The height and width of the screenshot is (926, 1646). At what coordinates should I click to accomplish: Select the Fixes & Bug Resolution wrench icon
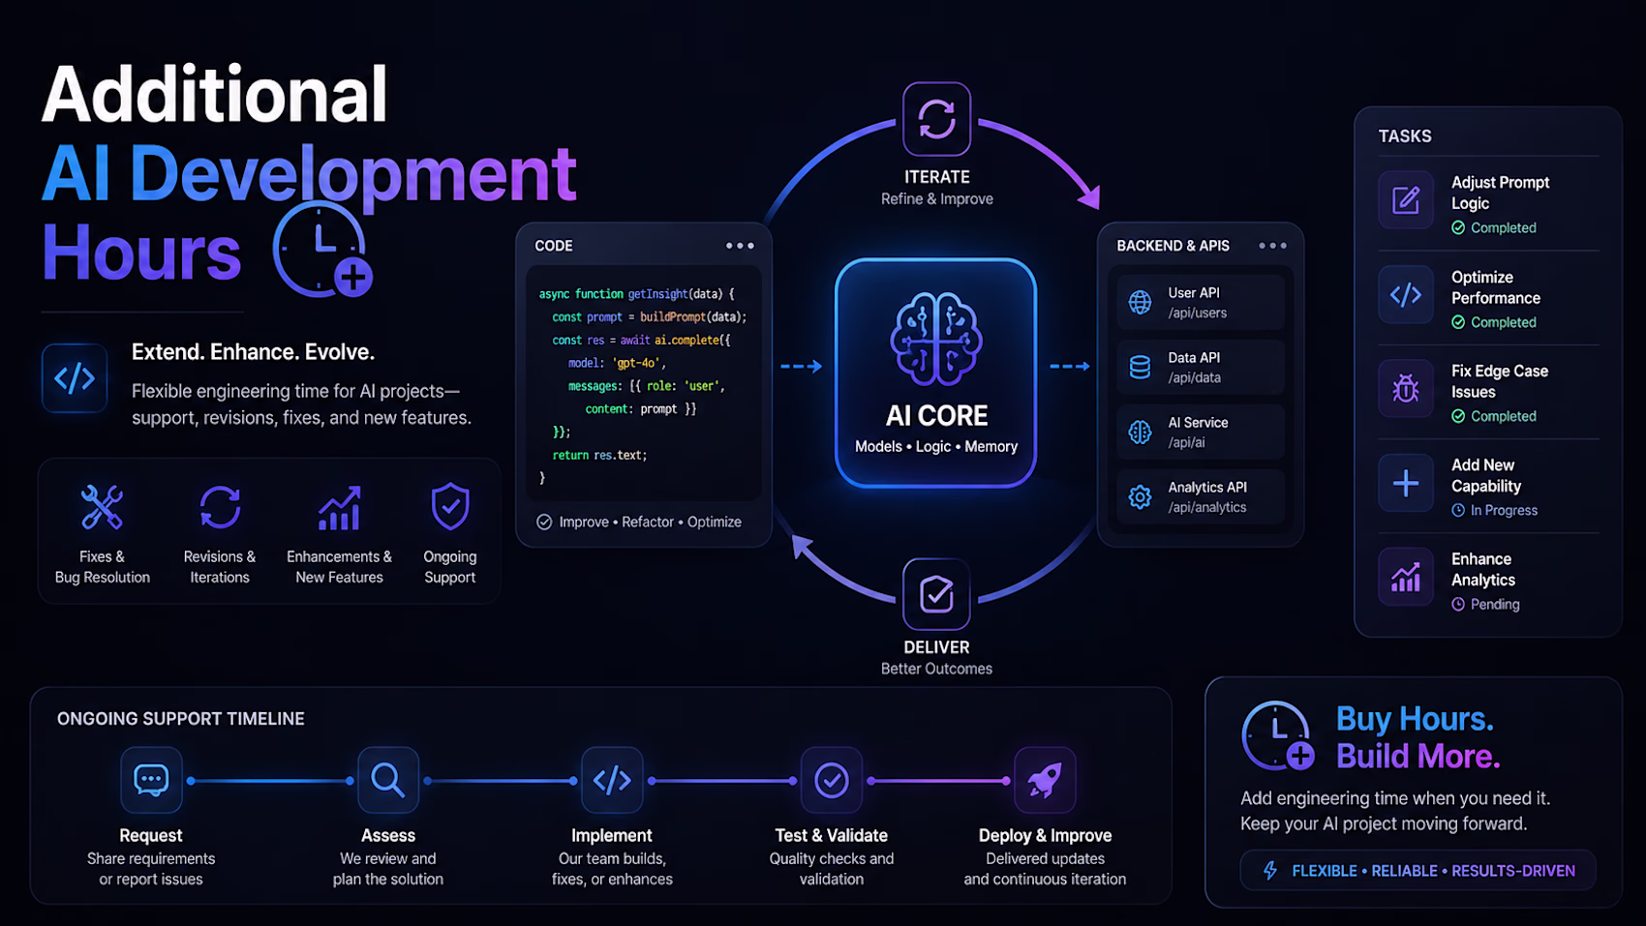point(102,507)
